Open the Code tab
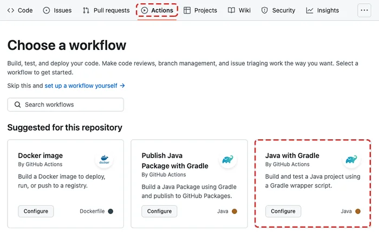This screenshot has height=232, width=379. point(20,10)
